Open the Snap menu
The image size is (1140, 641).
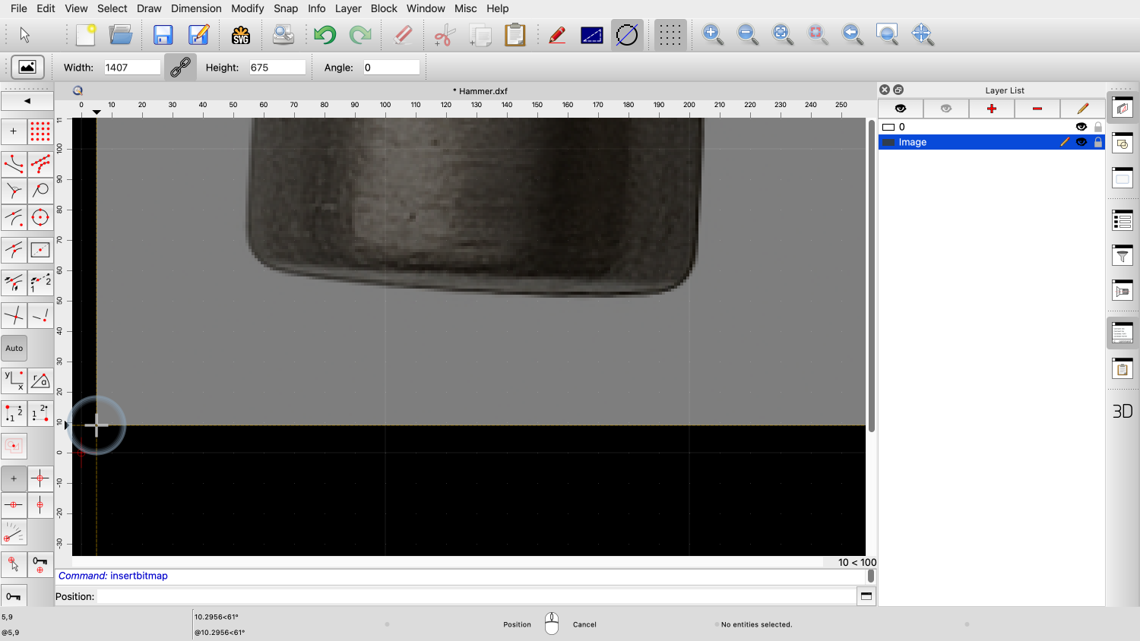[286, 8]
